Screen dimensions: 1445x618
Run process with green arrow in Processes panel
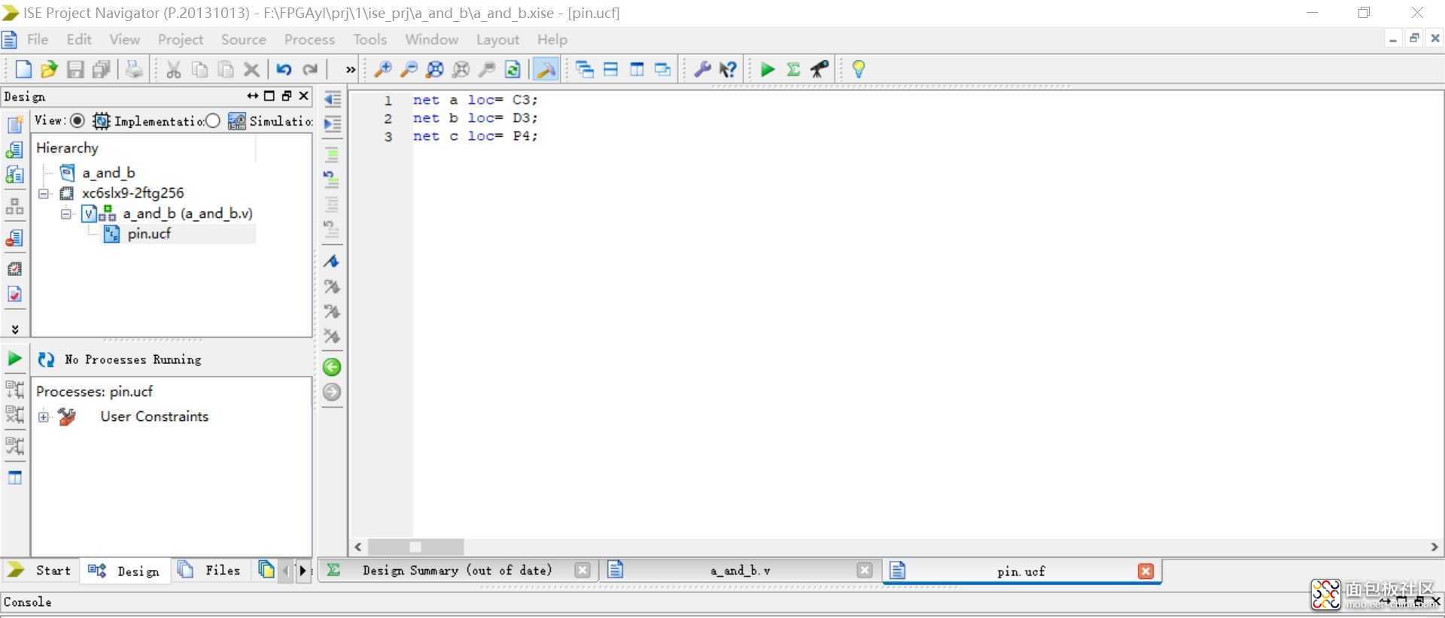[x=14, y=359]
